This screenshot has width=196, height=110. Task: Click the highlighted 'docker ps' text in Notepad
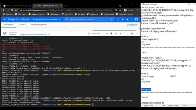point(146,90)
